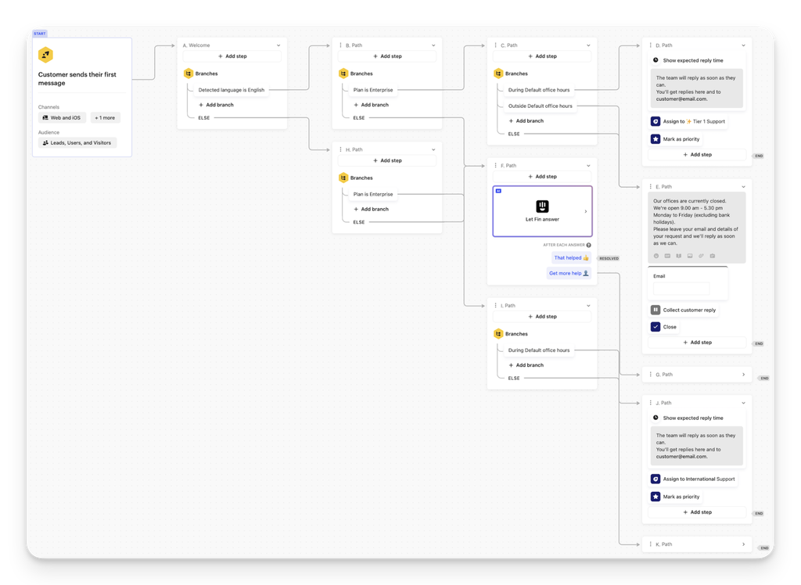Click ELSE branch in A. Welcome
The image size is (801, 585).
click(x=204, y=118)
